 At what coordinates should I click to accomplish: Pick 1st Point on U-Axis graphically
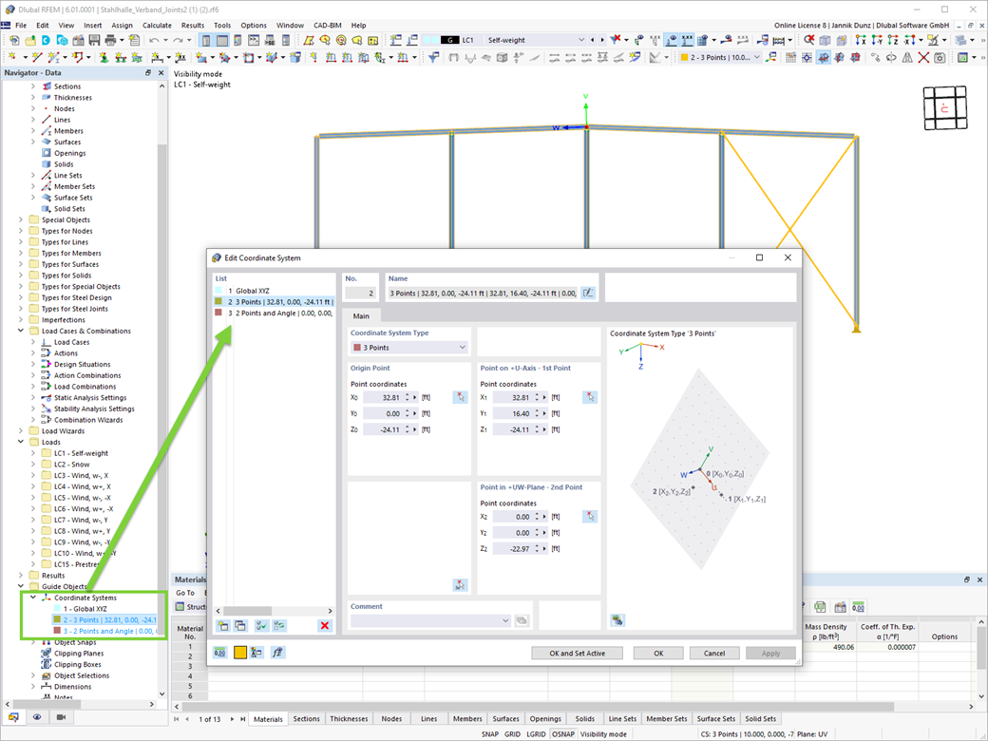(x=590, y=397)
